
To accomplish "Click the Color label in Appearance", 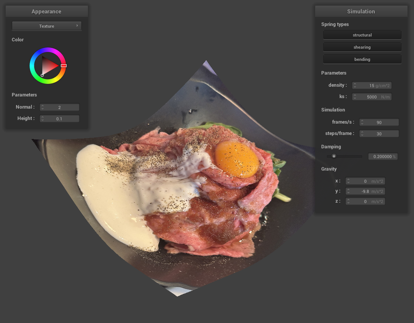I will click(x=18, y=40).
